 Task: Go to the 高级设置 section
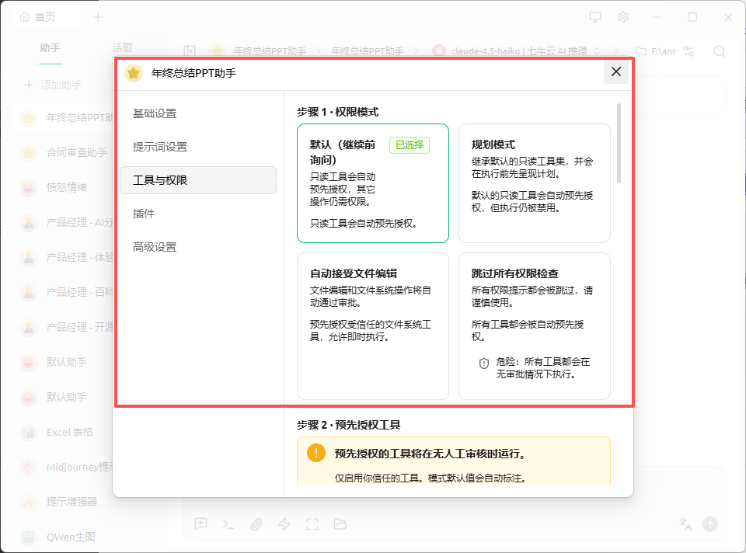click(x=155, y=247)
